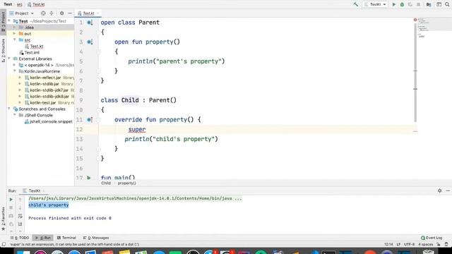Toggle soft-wrap in Run console

(x=20, y=216)
